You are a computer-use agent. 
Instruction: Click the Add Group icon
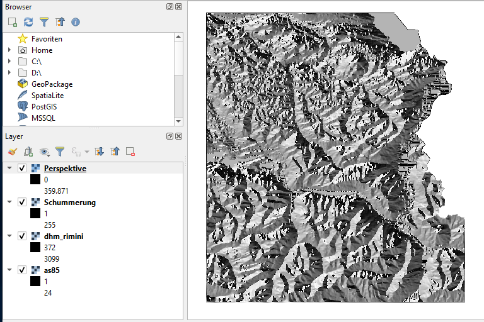(28, 152)
